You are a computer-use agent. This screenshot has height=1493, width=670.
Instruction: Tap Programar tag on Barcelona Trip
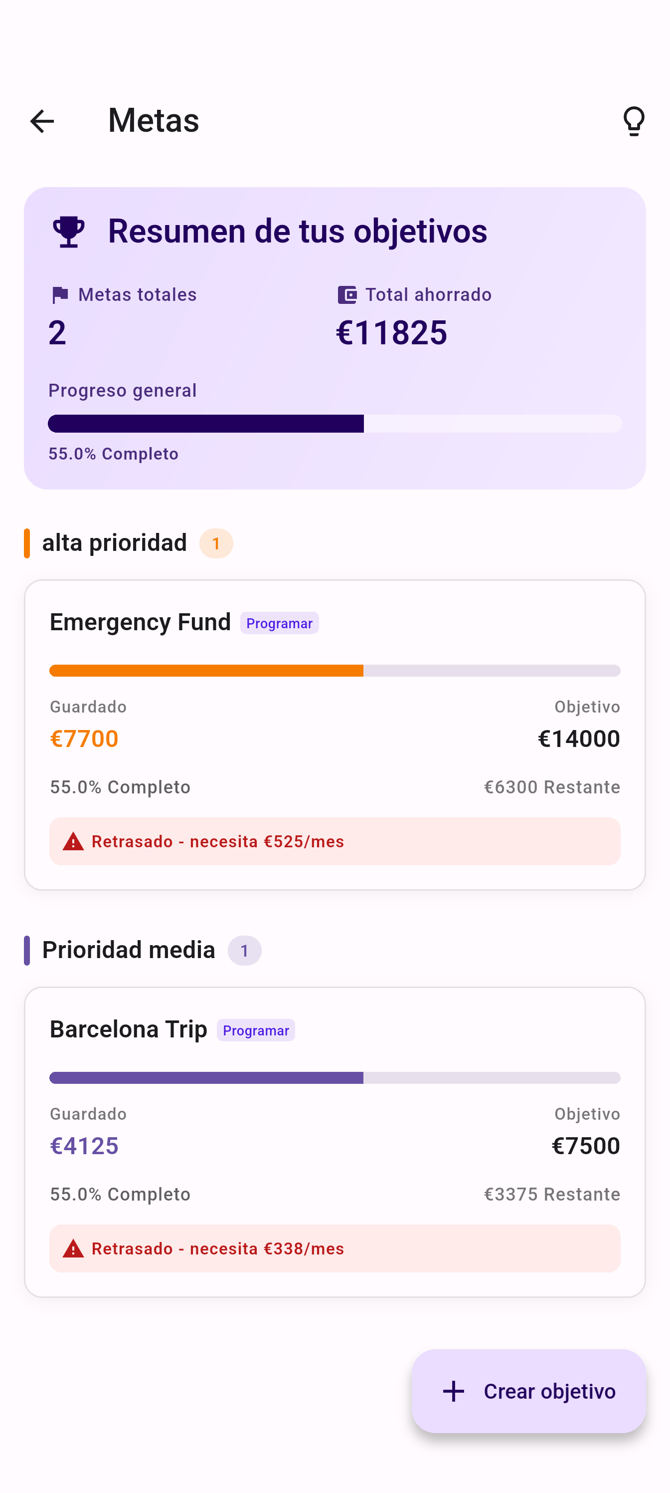coord(255,1030)
